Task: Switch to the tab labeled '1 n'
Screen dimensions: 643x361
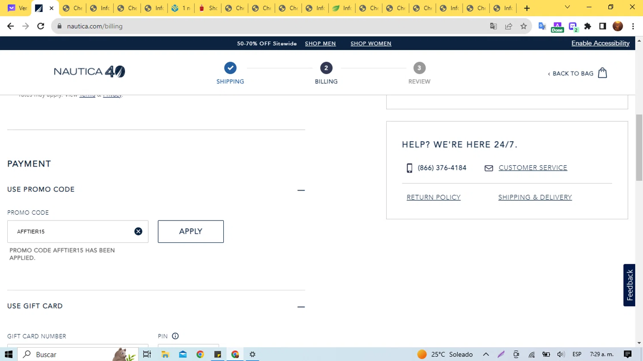Action: click(181, 8)
